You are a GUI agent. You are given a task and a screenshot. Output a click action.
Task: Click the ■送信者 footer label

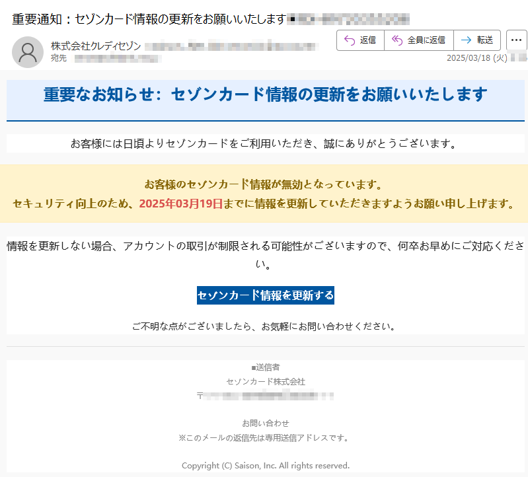pyautogui.click(x=266, y=367)
